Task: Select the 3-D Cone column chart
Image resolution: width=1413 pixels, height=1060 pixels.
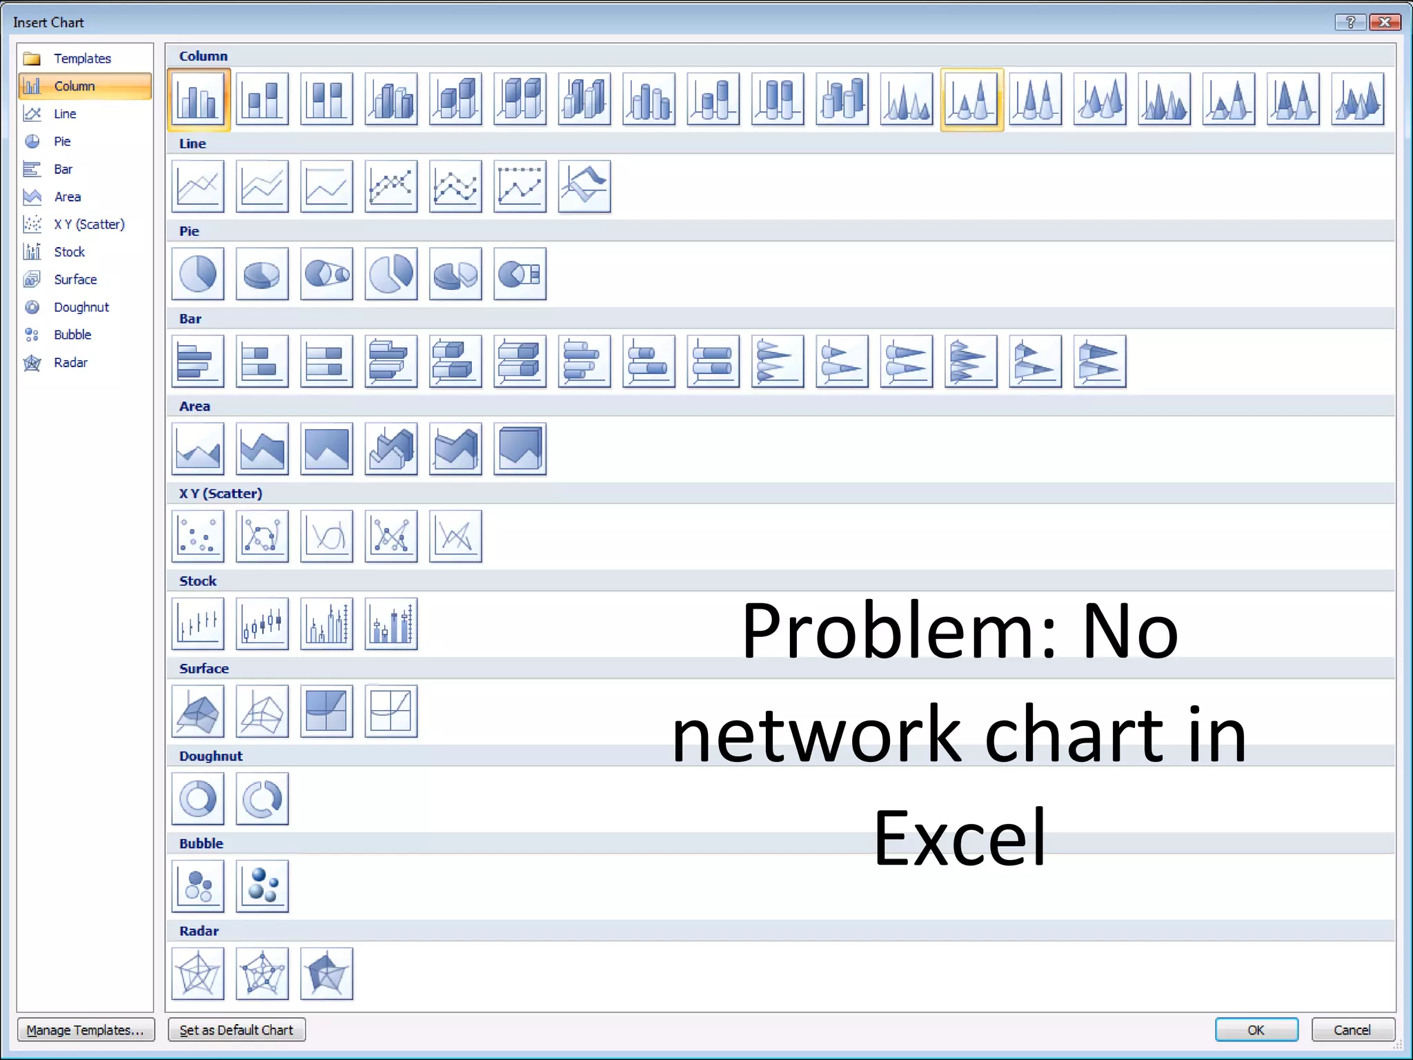Action: click(x=1100, y=99)
